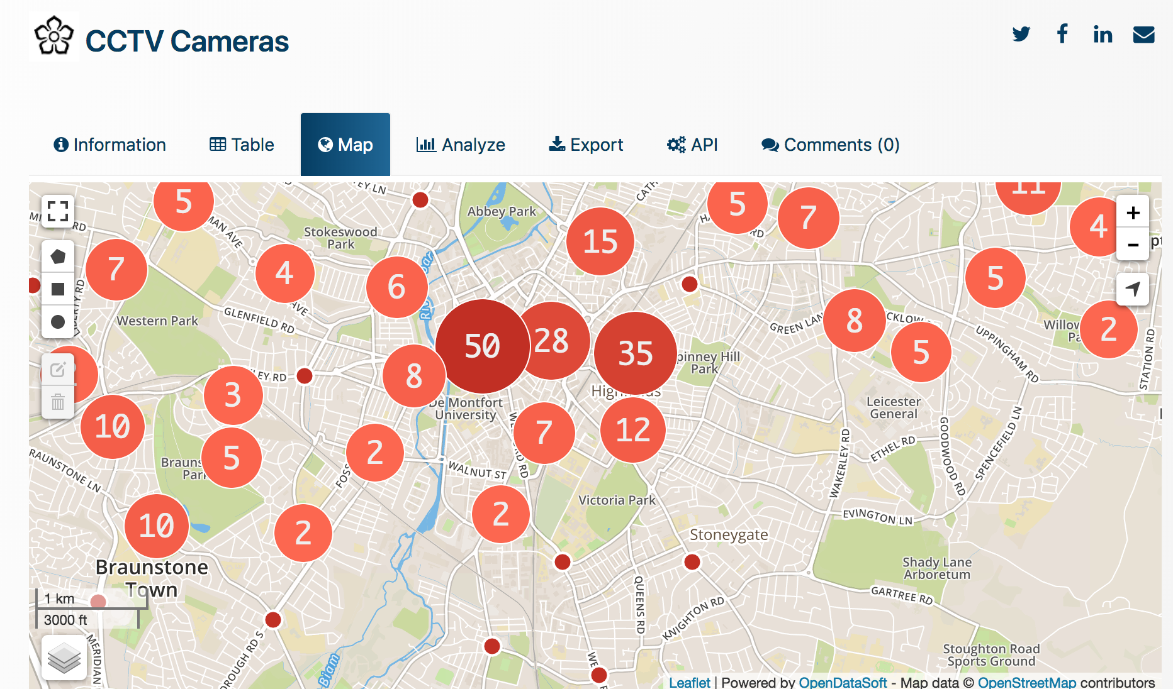
Task: Expand the 5 cluster on Braunstone Park
Action: [232, 458]
